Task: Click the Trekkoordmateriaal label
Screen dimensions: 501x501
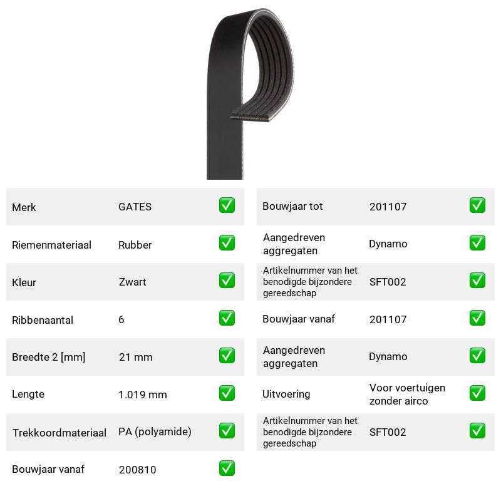Action: pos(59,433)
